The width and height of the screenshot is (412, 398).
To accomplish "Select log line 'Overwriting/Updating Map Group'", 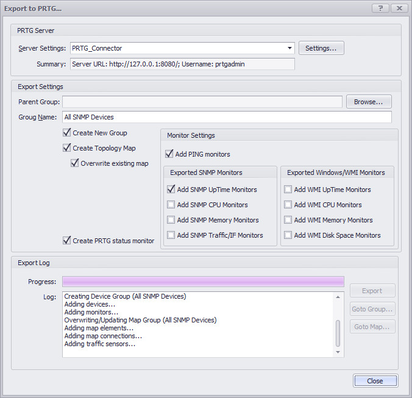I will [141, 320].
